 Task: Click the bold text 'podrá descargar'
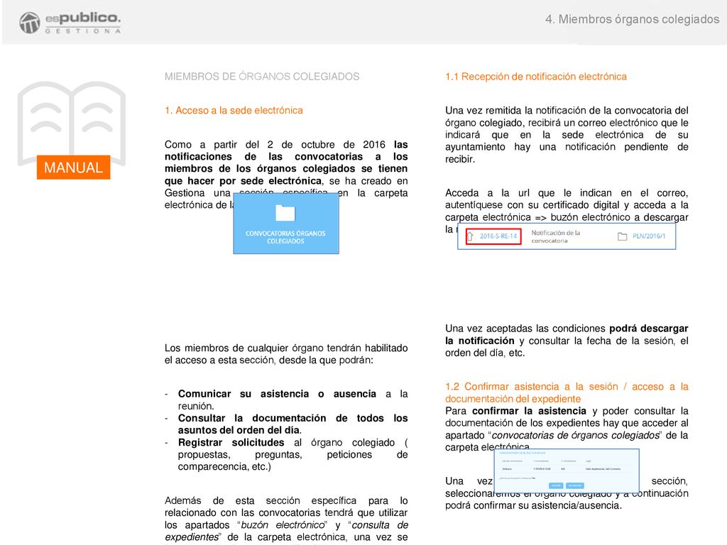[x=649, y=329]
